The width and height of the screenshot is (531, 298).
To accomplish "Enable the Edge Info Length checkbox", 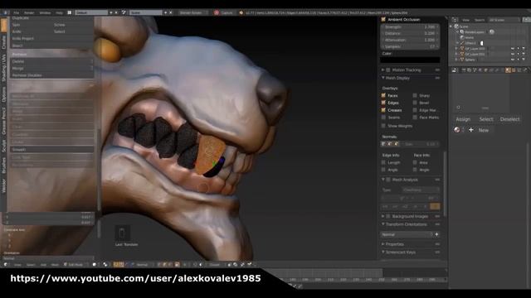I will 383,162.
